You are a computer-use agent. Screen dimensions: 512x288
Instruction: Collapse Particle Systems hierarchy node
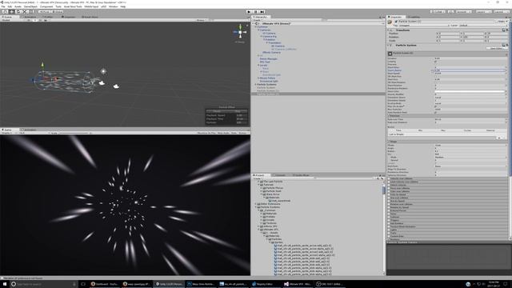(x=256, y=84)
